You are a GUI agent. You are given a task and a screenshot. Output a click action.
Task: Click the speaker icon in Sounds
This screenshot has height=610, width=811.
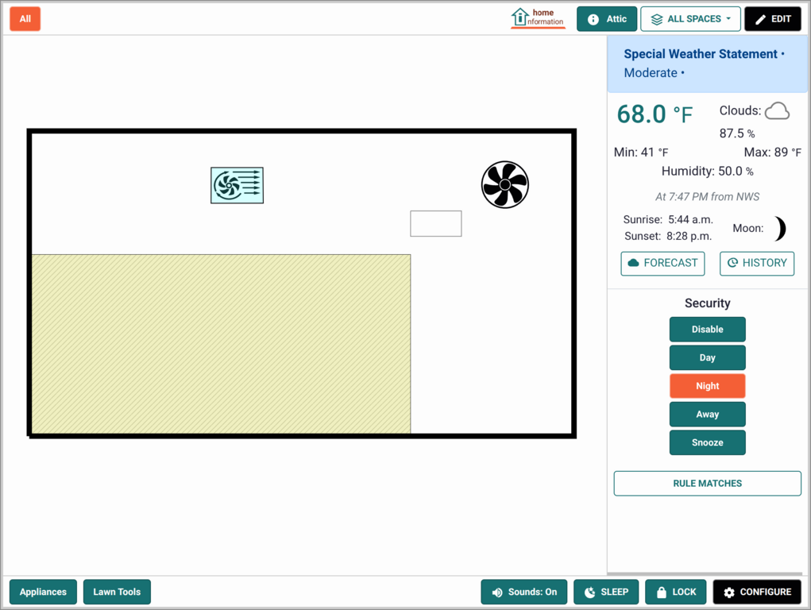point(497,593)
